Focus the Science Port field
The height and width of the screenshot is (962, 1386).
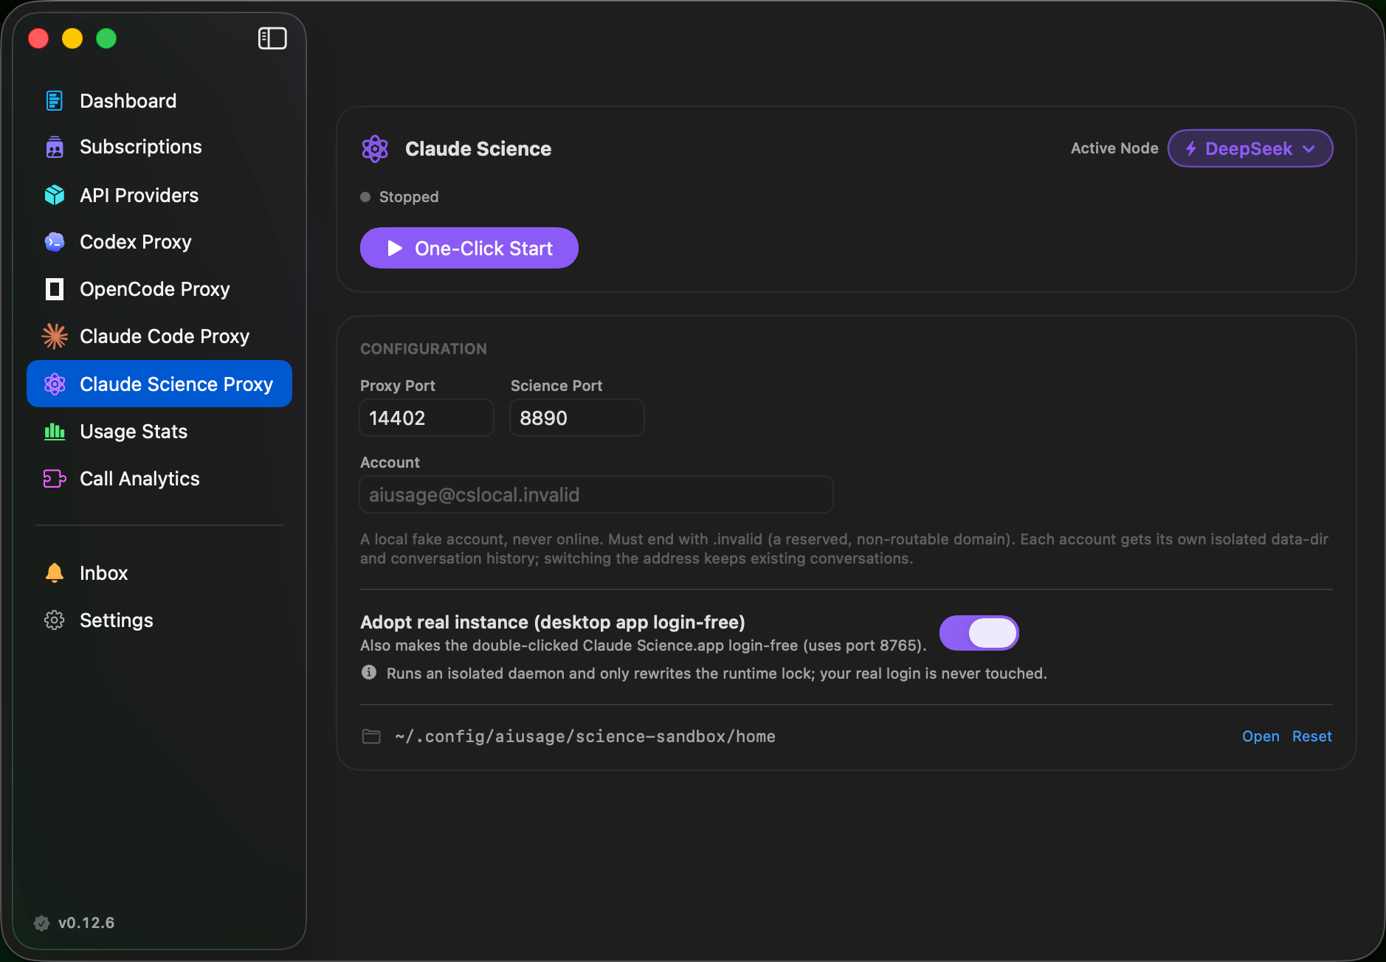(577, 418)
